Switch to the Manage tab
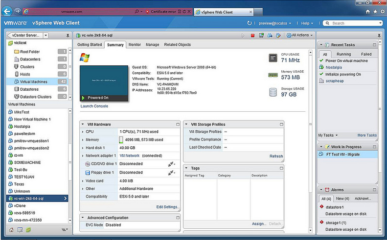This screenshot has width=387, height=240. [152, 45]
